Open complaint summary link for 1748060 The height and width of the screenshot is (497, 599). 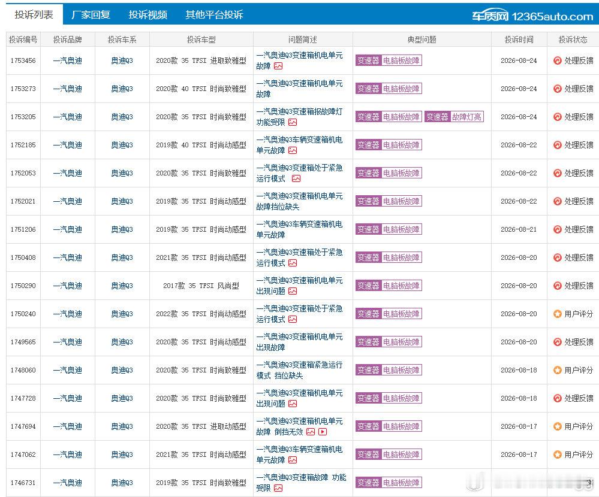tap(300, 370)
